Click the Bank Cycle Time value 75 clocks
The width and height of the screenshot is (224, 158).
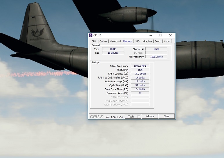[140, 89]
